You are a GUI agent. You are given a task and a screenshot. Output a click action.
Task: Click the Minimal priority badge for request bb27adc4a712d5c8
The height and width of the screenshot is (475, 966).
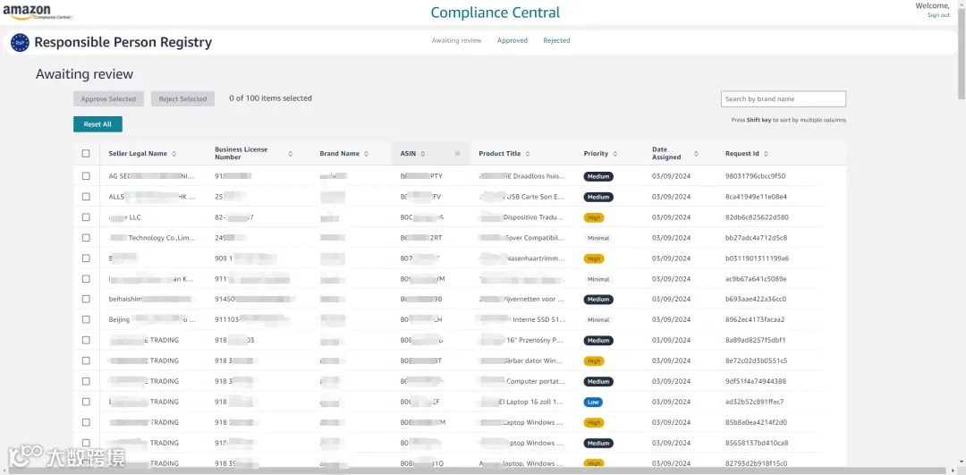pos(598,238)
